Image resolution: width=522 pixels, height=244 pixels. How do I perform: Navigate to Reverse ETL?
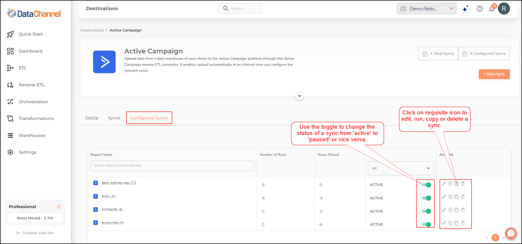[x=31, y=85]
